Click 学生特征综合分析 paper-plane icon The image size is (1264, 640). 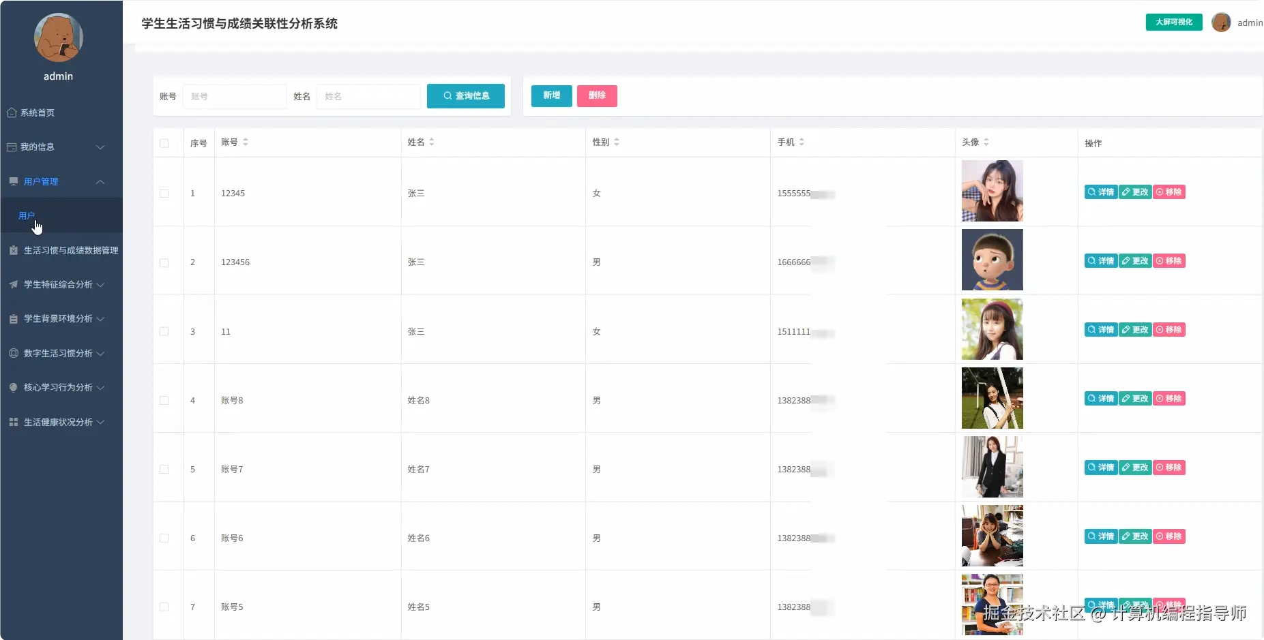[x=14, y=284]
